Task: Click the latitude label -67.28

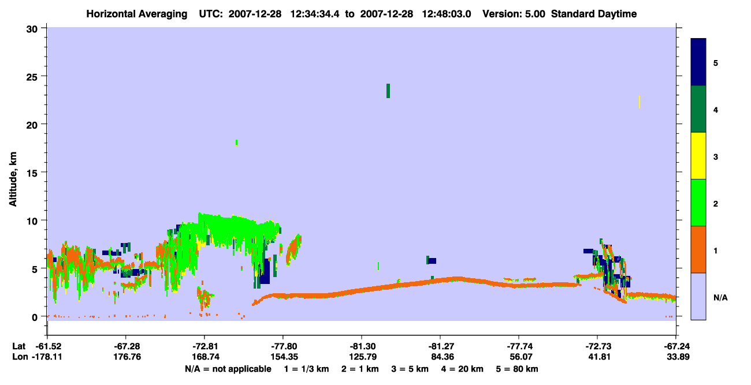Action: point(125,346)
